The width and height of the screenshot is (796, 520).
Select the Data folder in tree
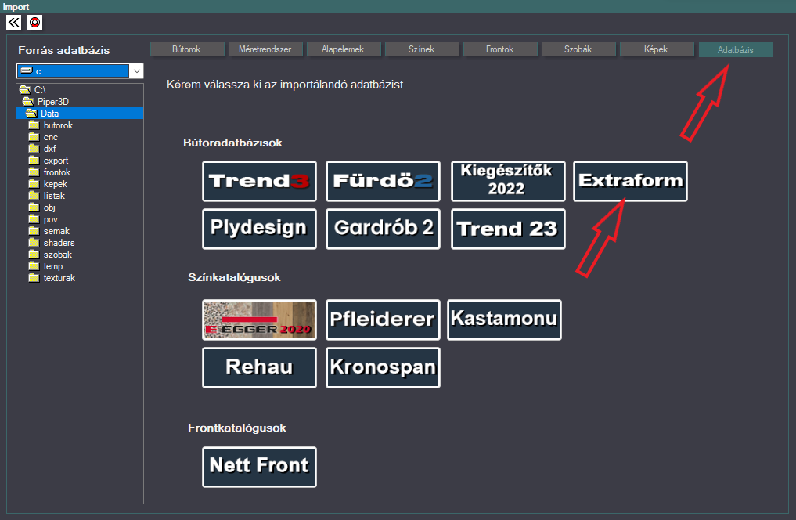(x=80, y=114)
